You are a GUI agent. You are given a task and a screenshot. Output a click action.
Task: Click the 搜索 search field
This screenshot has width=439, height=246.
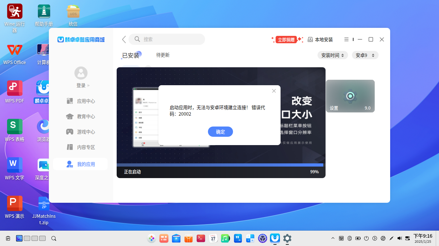tap(167, 39)
